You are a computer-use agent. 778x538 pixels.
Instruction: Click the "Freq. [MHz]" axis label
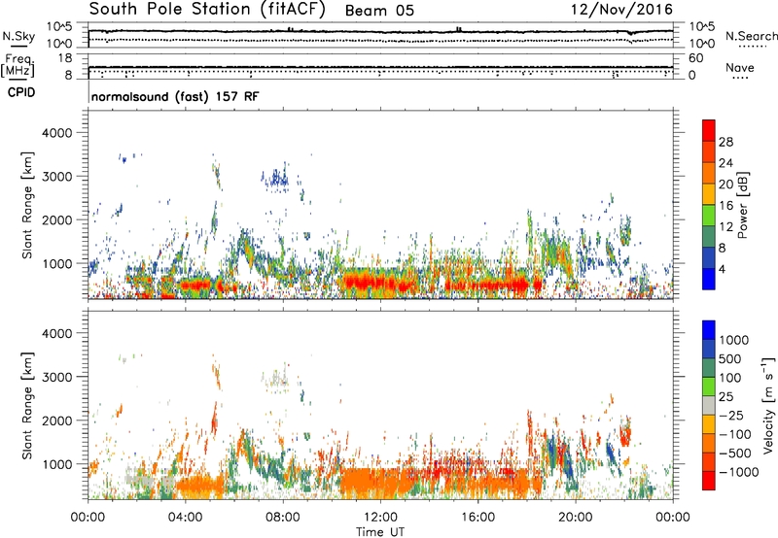(x=18, y=66)
